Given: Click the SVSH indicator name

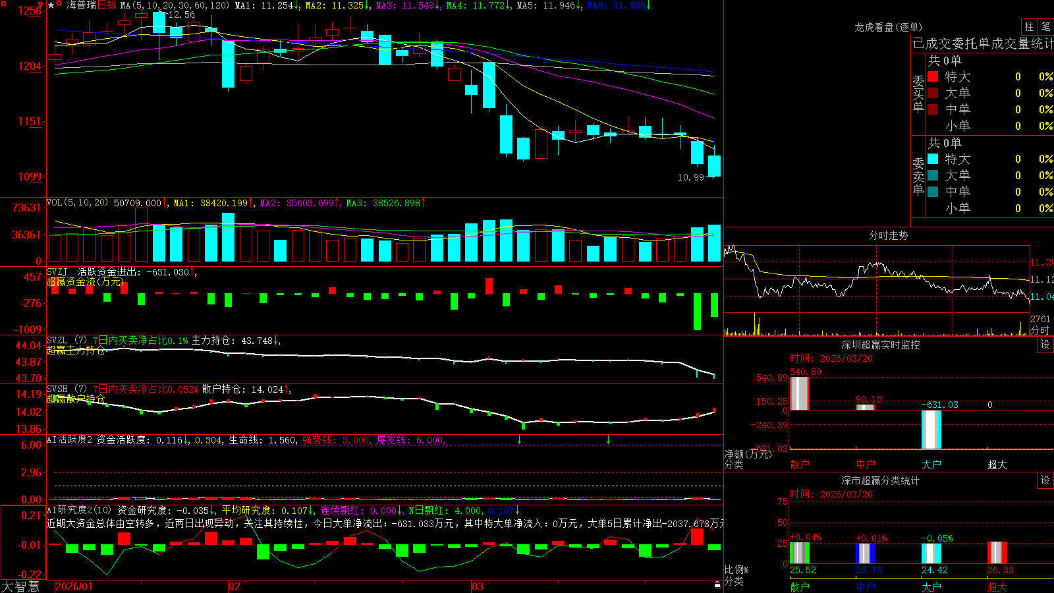Looking at the screenshot, I should 57,389.
